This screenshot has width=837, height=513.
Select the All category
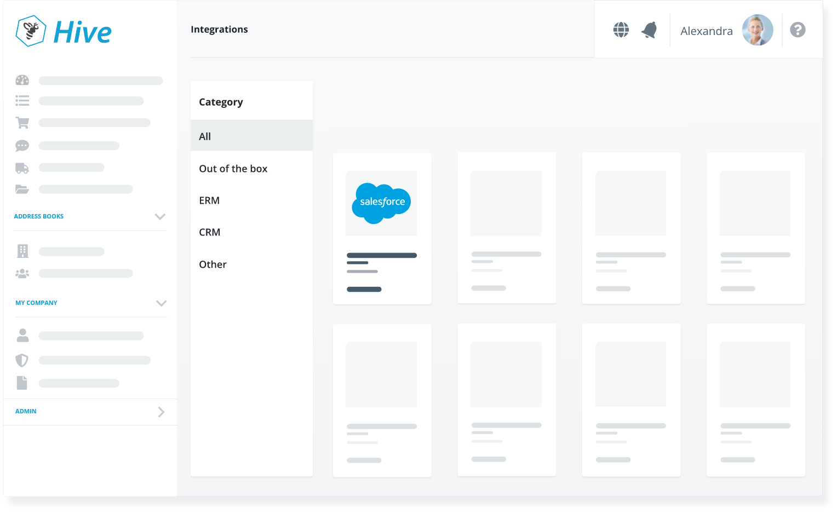251,136
